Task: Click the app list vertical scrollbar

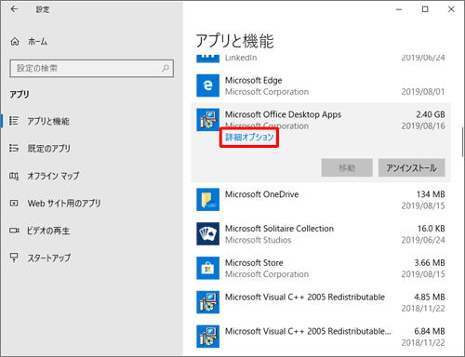Action: click(x=462, y=142)
